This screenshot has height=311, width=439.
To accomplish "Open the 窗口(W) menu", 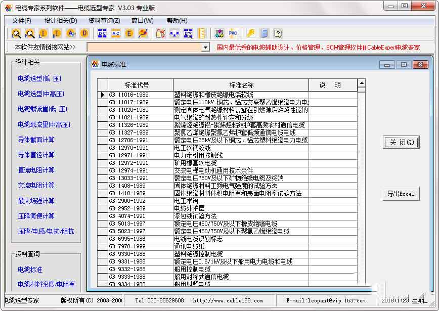I will 143,21.
